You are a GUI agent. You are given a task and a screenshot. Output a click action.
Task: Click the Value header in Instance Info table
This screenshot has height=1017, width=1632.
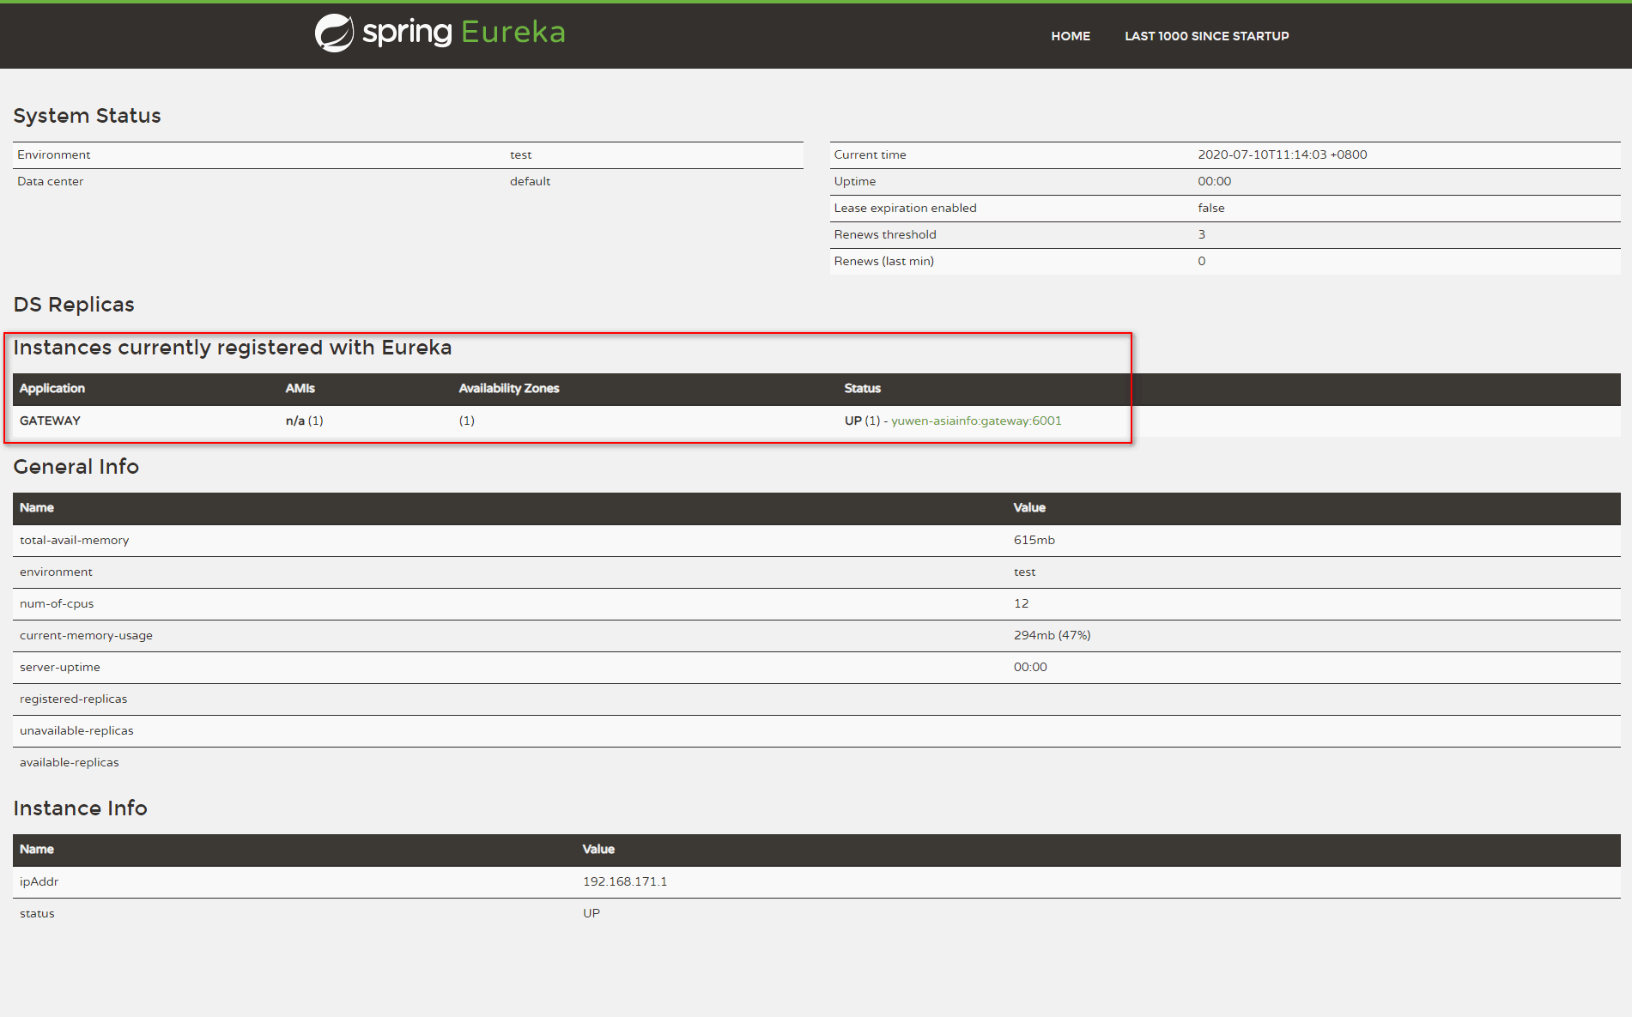tap(598, 849)
